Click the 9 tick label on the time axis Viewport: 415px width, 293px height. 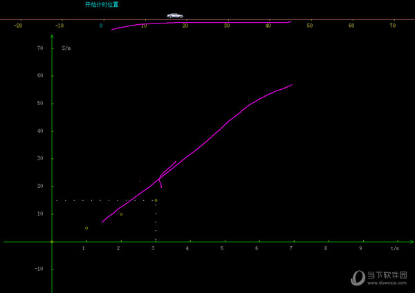coord(360,248)
